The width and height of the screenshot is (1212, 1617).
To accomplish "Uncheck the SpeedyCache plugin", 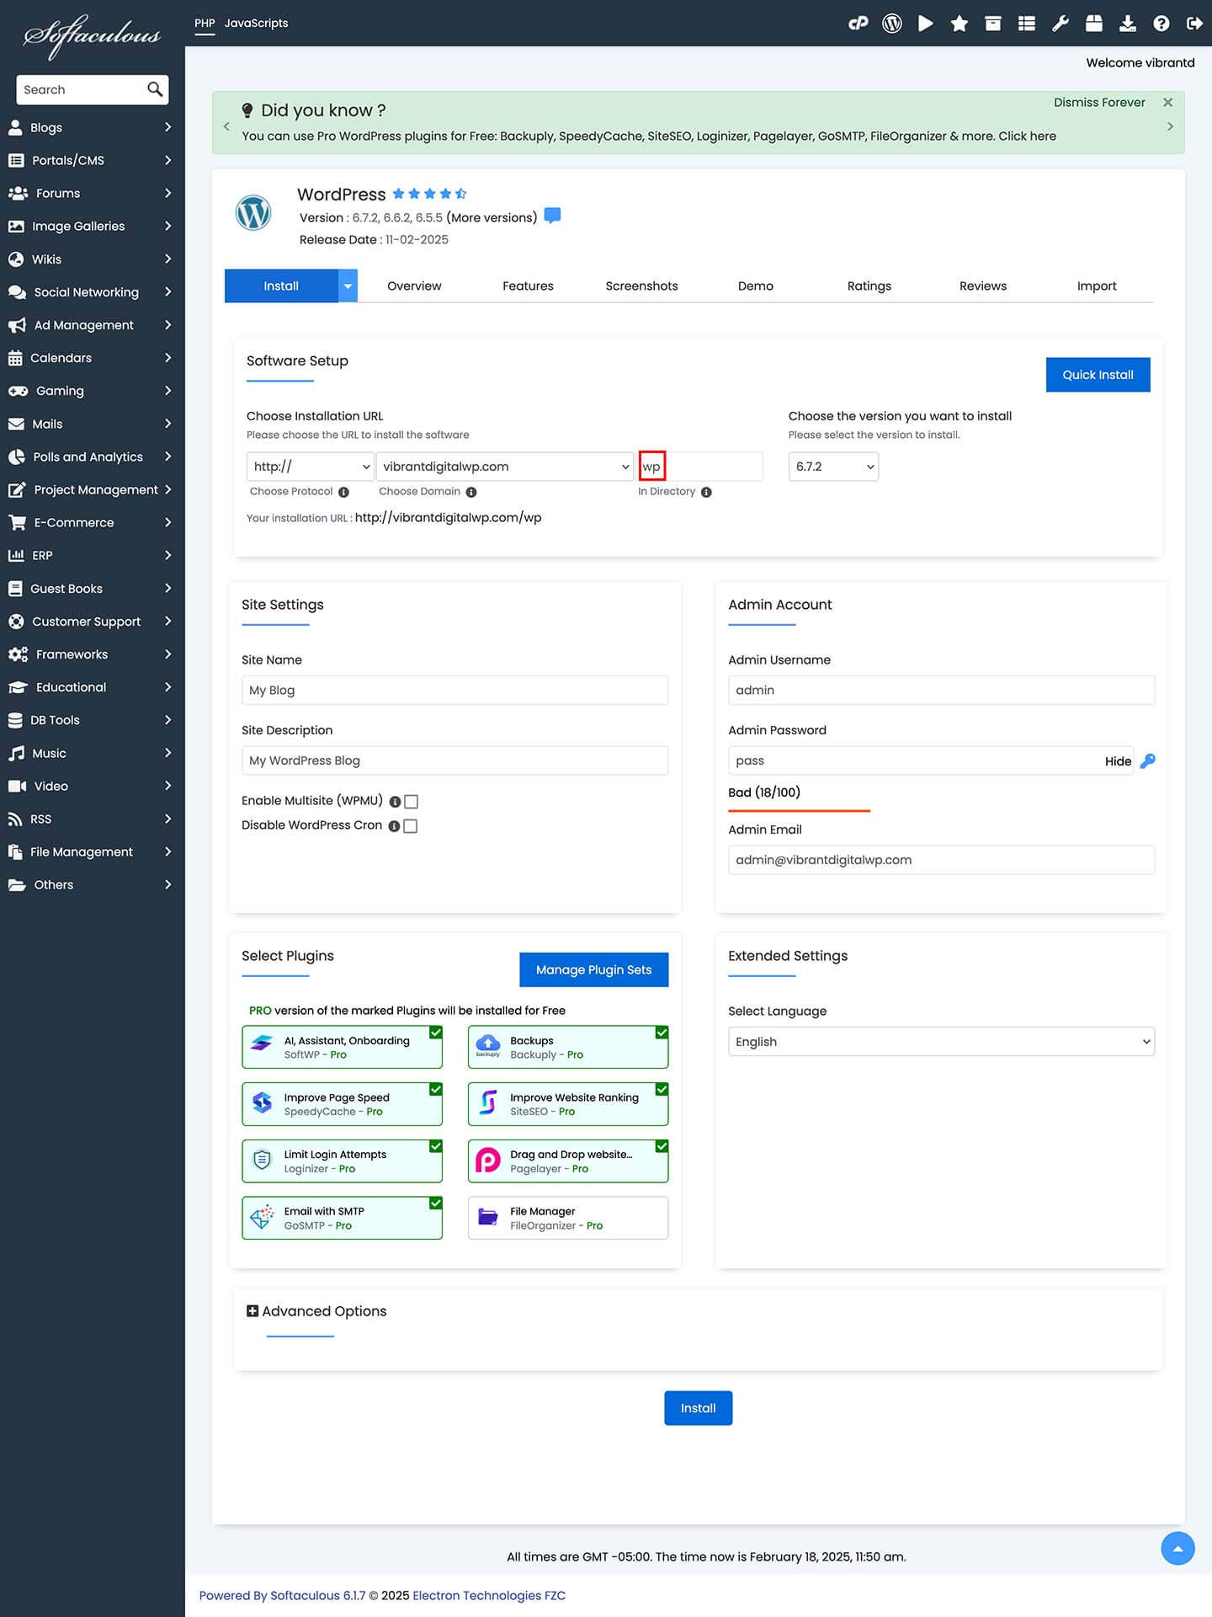I will 436,1090.
